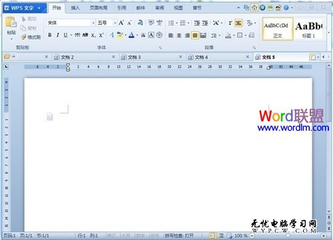Toggle bold formatting

pyautogui.click(x=50, y=35)
